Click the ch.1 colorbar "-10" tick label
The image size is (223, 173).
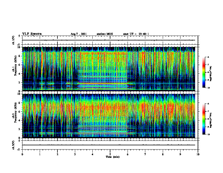pyautogui.click(x=208, y=88)
